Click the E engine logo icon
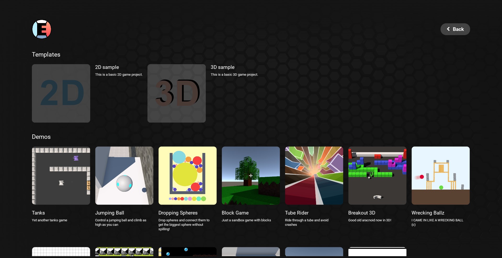 click(42, 29)
